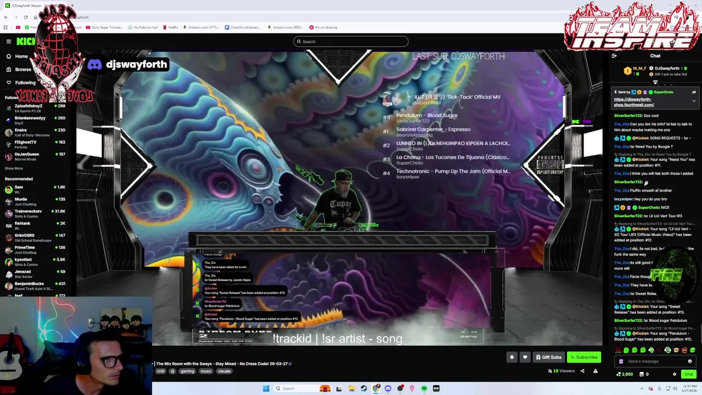Click the report warning triangle icon
Image resolution: width=702 pixels, height=395 pixels.
(596, 371)
